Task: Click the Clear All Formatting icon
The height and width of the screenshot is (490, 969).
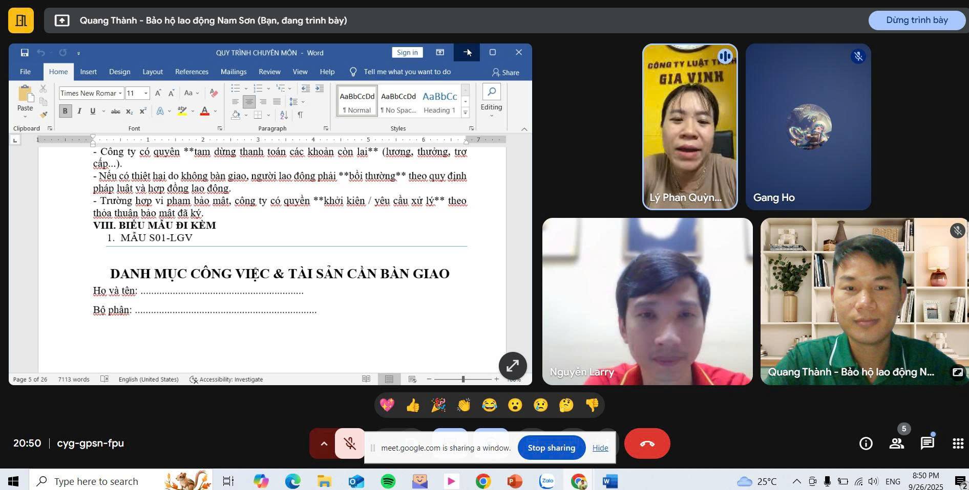Action: pyautogui.click(x=214, y=93)
